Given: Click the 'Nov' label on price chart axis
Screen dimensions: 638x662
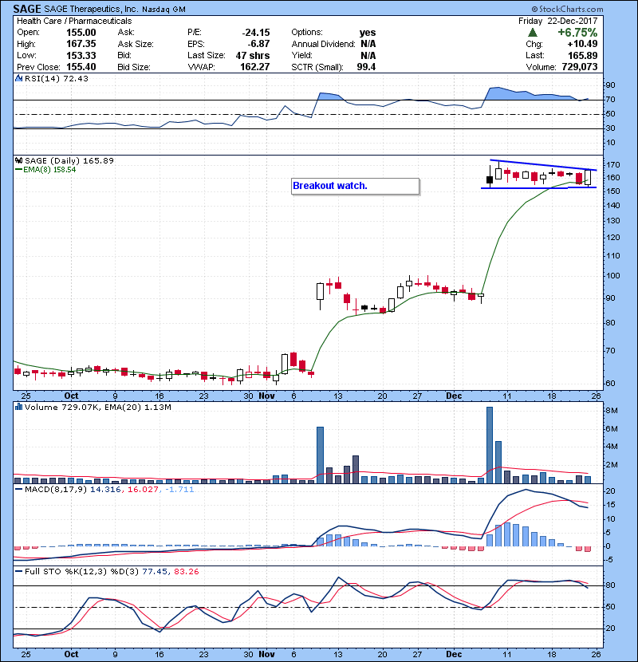Looking at the screenshot, I should 267,396.
